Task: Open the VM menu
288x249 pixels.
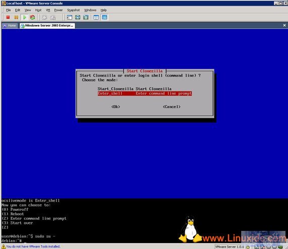Action: click(x=48, y=10)
